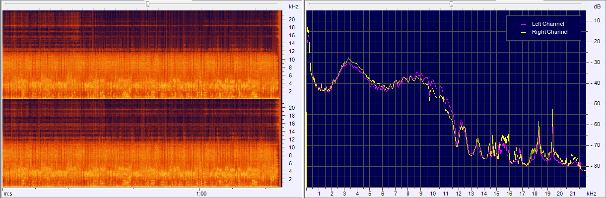Click the 1:00 time marker on timeline

point(201,193)
